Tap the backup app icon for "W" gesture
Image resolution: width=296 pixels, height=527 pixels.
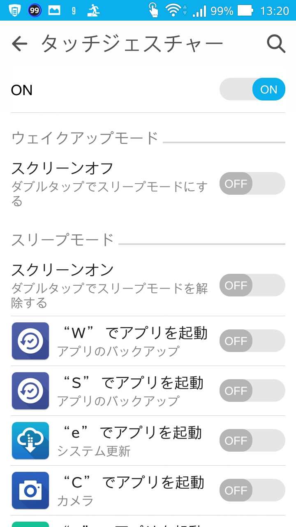[x=30, y=341]
